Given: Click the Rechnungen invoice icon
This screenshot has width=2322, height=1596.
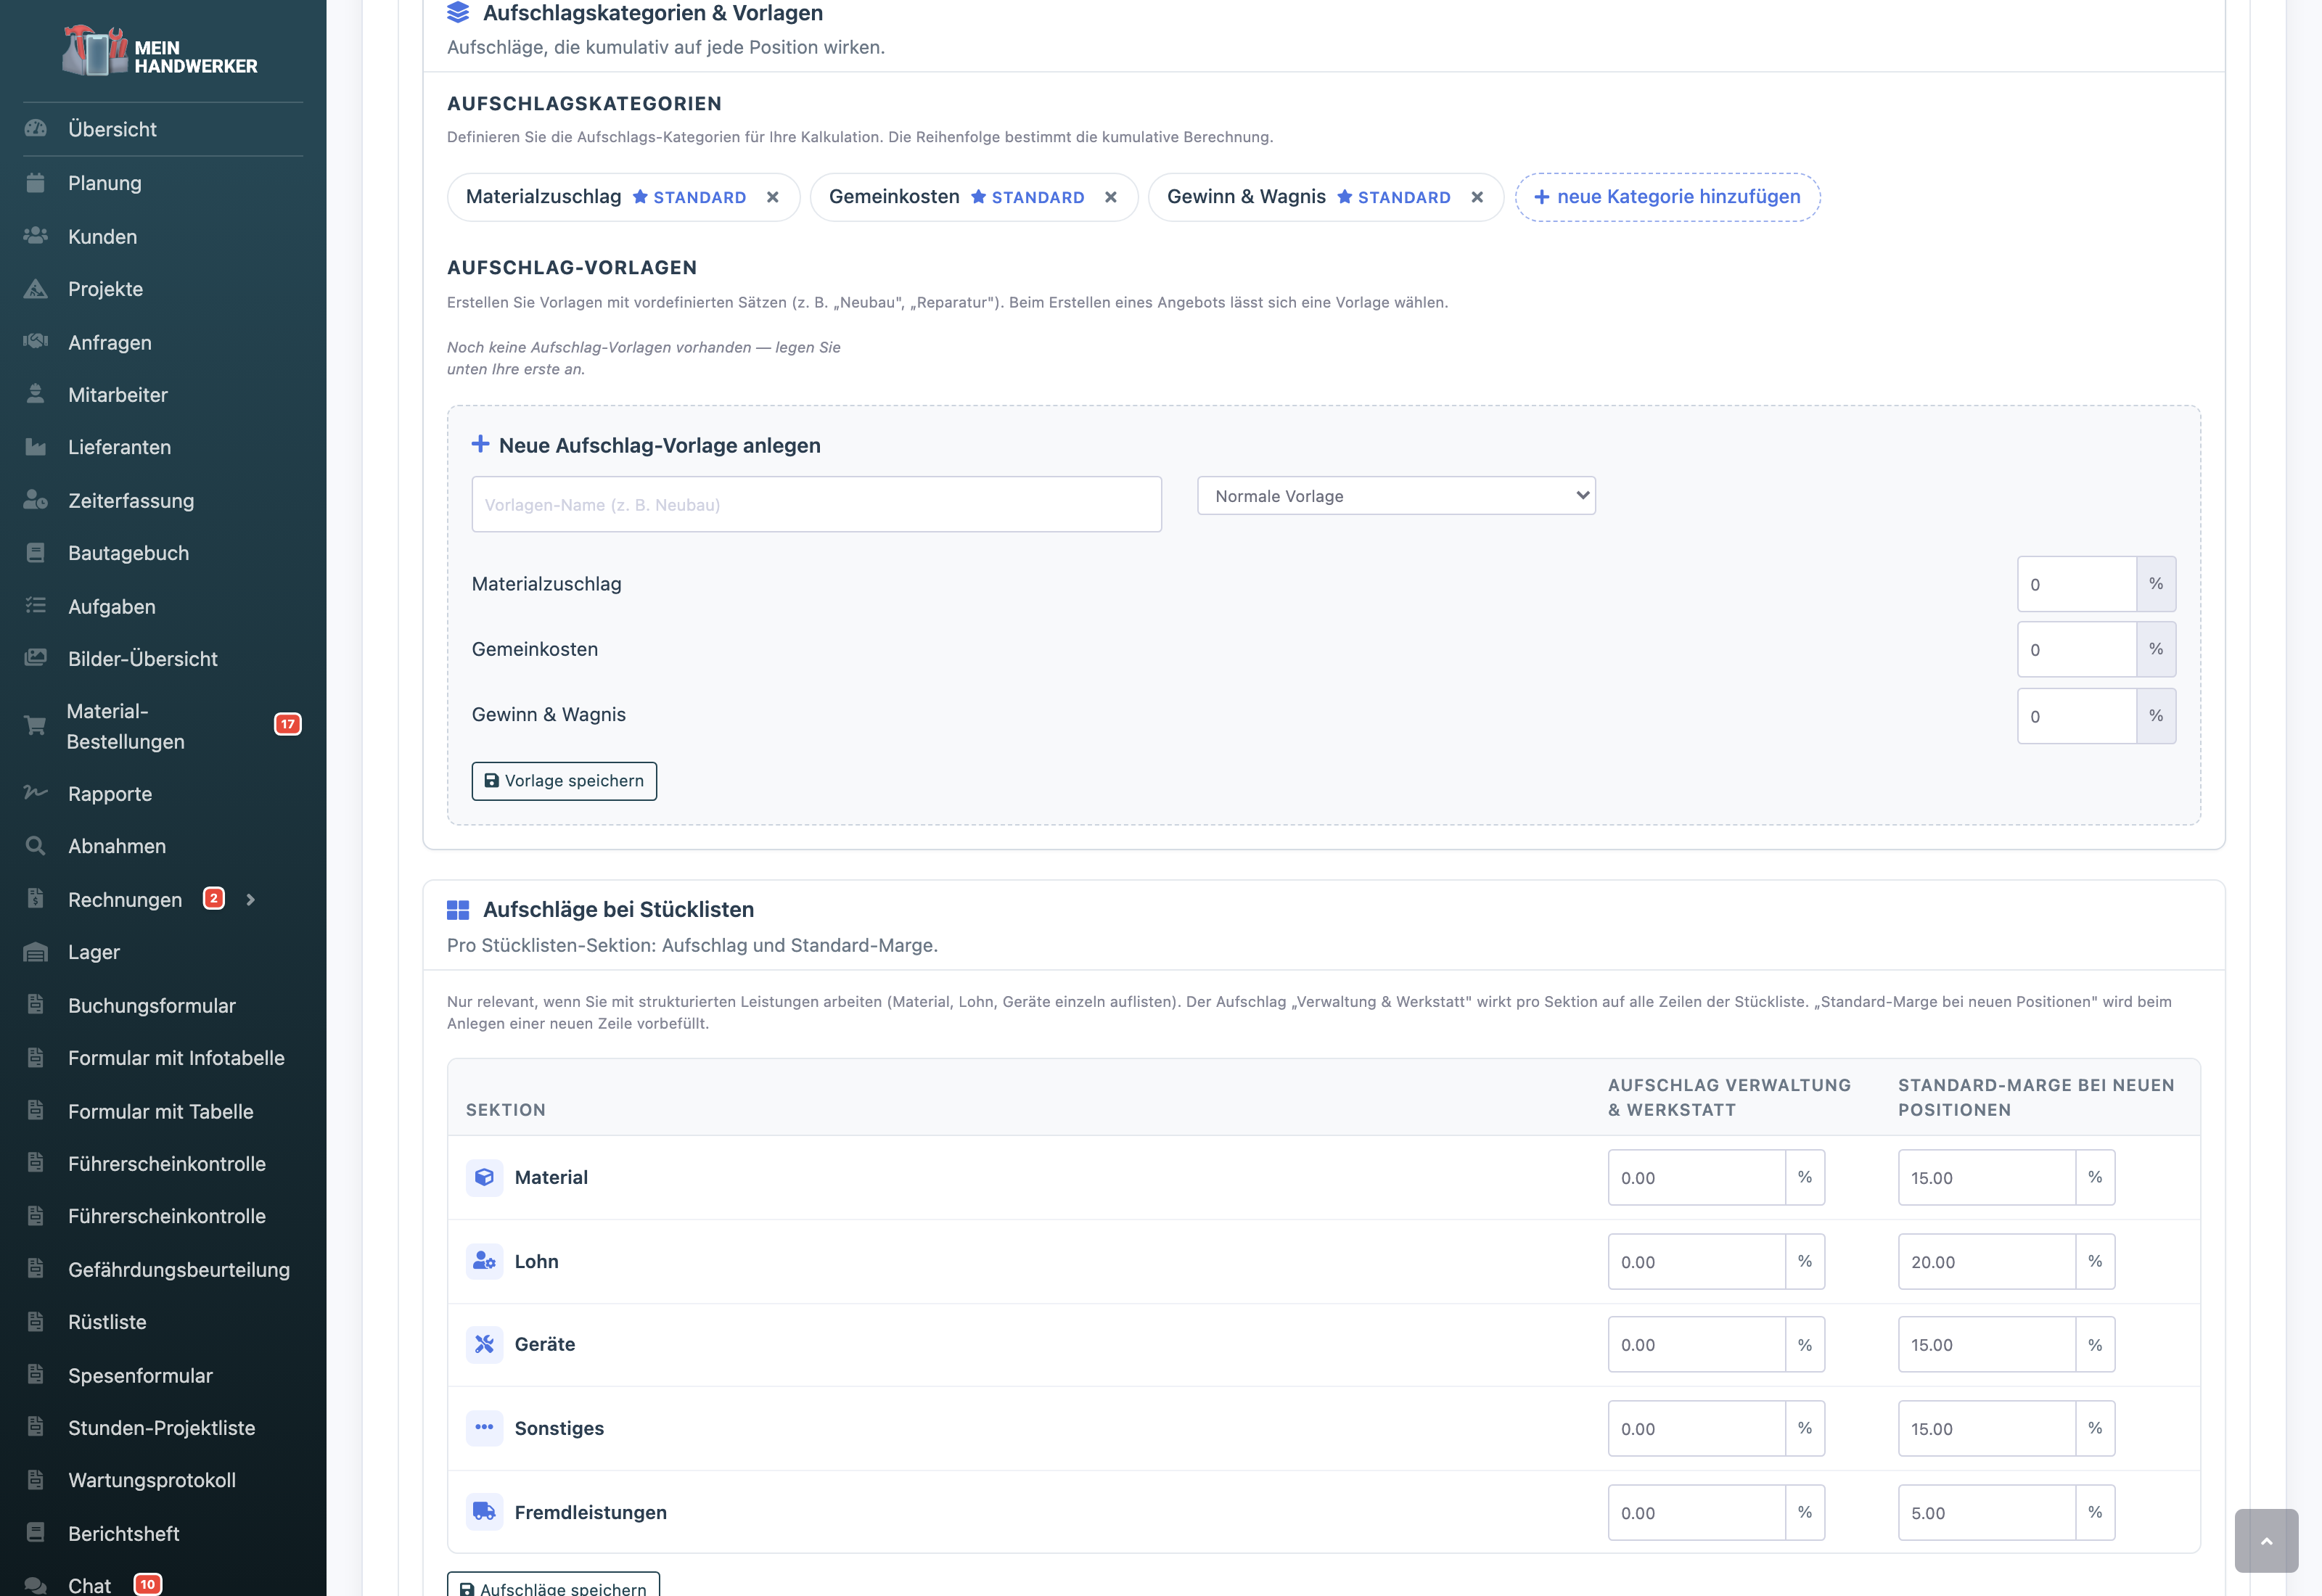Looking at the screenshot, I should (36, 899).
